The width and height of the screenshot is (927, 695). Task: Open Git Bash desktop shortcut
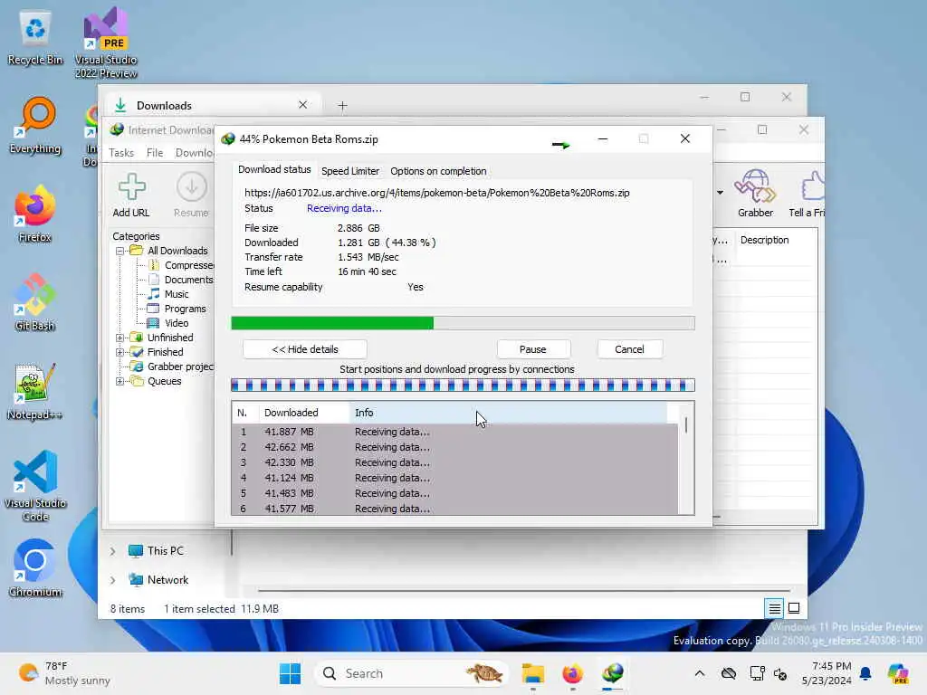tap(35, 302)
